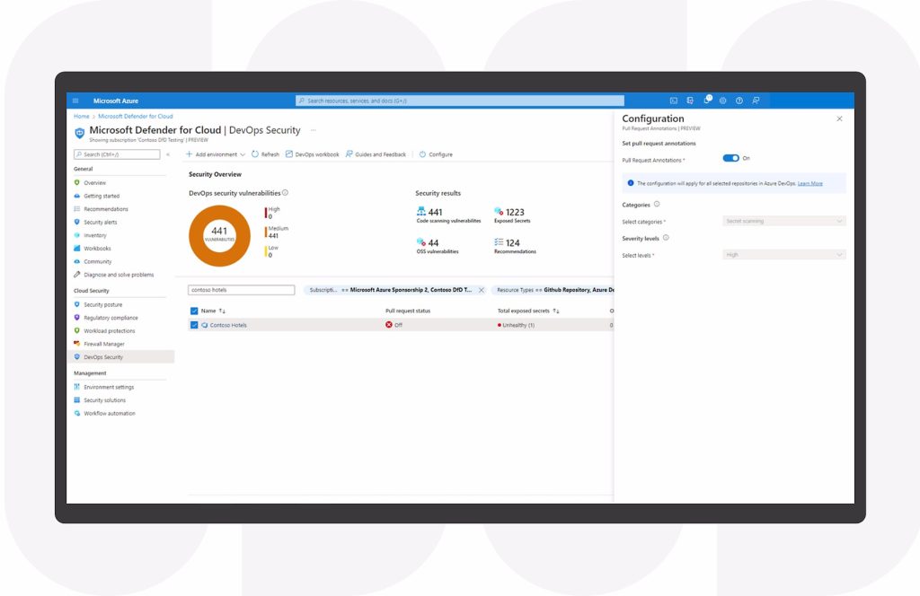Open the Select levels dropdown

click(x=783, y=254)
